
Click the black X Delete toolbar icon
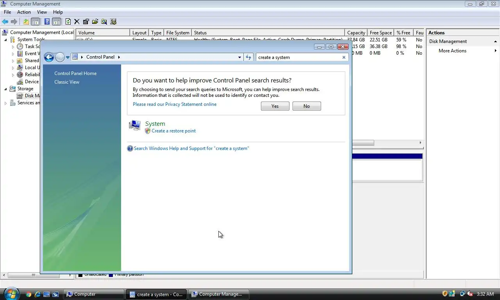pyautogui.click(x=77, y=21)
